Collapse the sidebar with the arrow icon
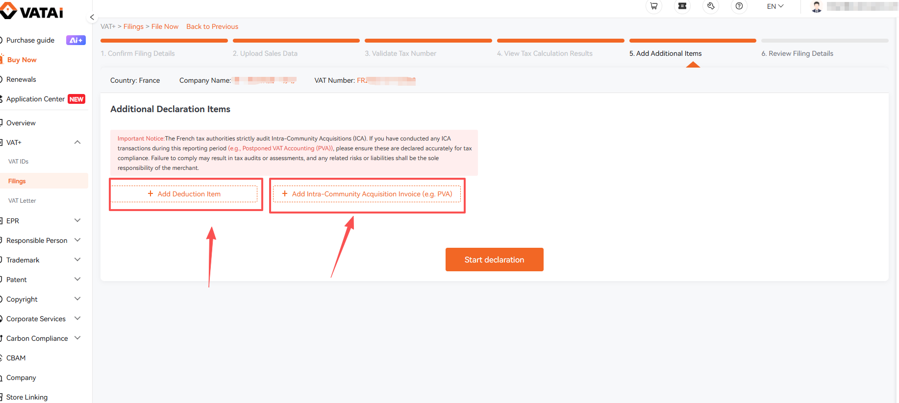Image resolution: width=899 pixels, height=403 pixels. pos(92,17)
